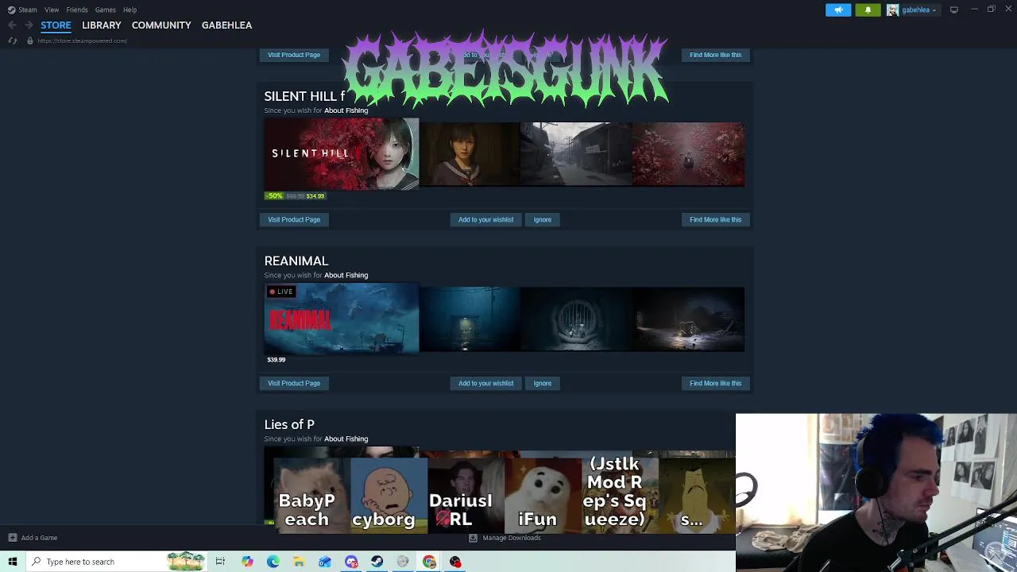Click About Fishing link under REANIMAL
The image size is (1017, 572).
[346, 275]
